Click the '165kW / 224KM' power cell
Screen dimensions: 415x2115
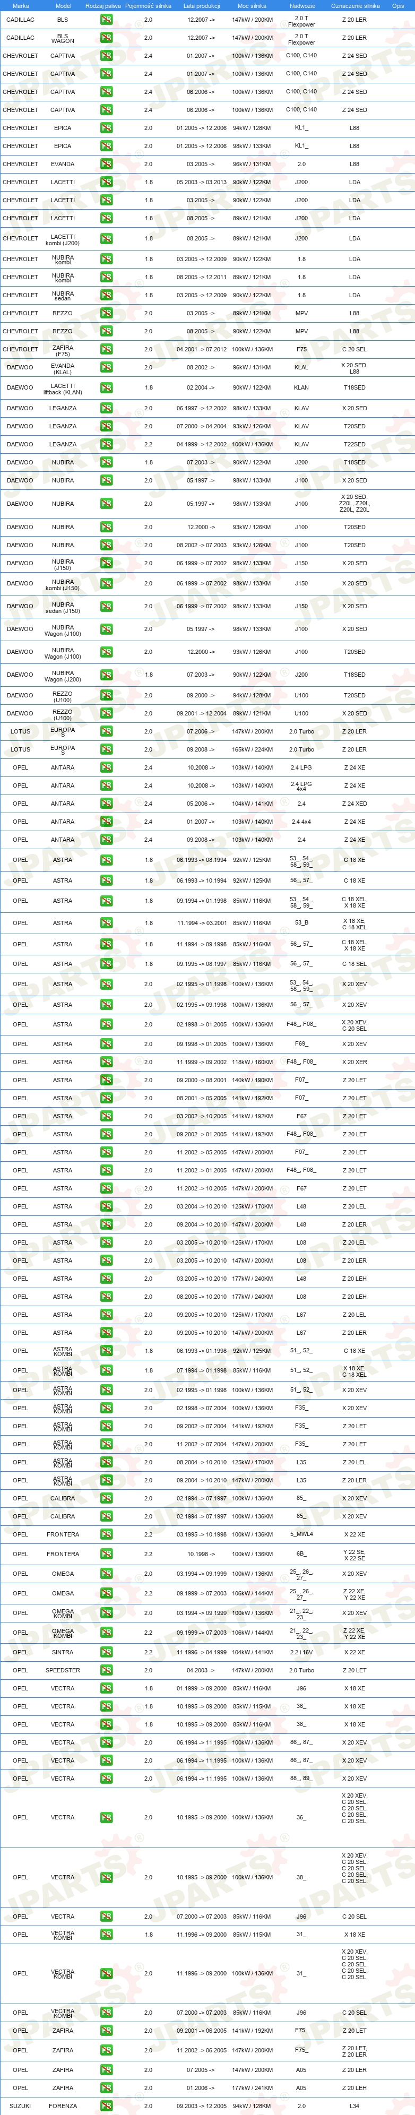click(x=253, y=749)
